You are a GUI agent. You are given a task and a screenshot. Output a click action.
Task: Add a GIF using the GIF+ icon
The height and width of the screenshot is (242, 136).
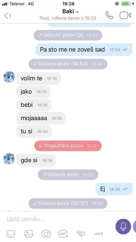point(63,234)
